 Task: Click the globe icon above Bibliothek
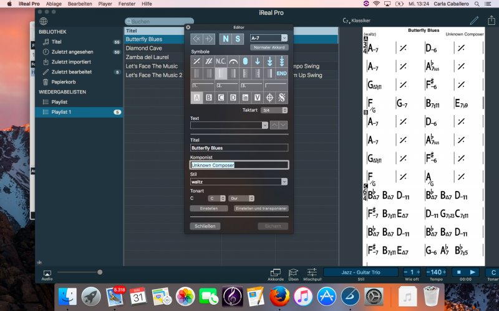(43, 21)
